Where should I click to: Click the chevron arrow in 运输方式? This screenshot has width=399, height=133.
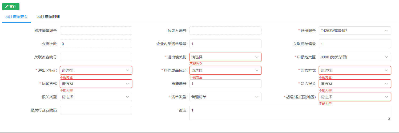click(x=127, y=84)
